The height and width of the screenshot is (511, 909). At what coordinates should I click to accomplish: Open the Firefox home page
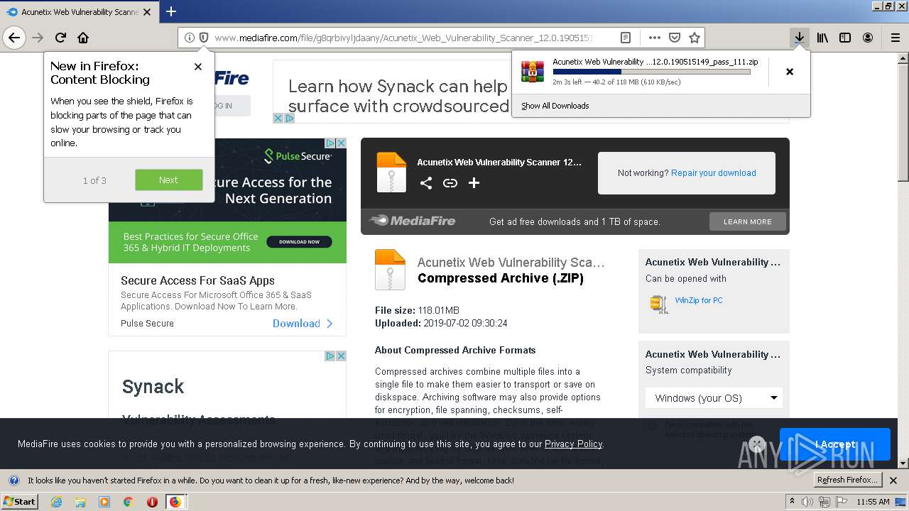coord(83,38)
